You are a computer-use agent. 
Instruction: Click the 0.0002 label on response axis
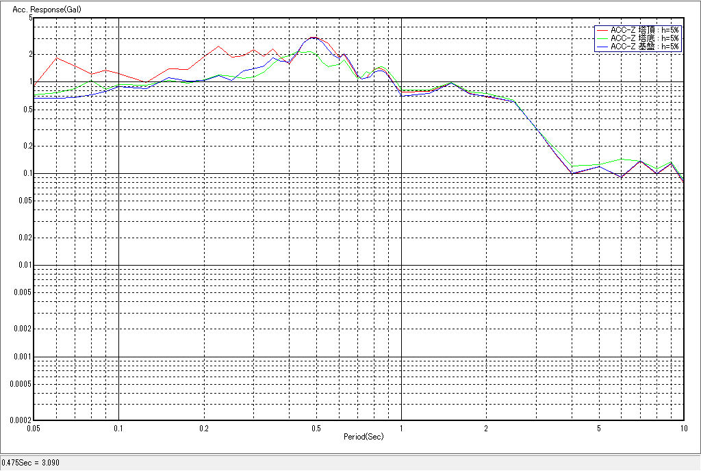pyautogui.click(x=20, y=420)
